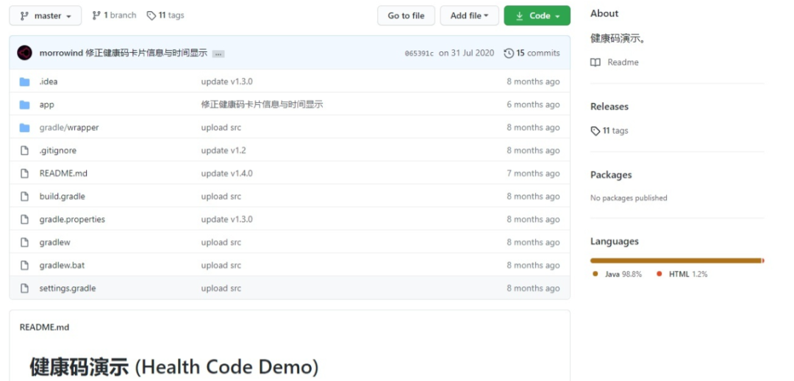Click the HTML 1.2% language link

click(688, 274)
